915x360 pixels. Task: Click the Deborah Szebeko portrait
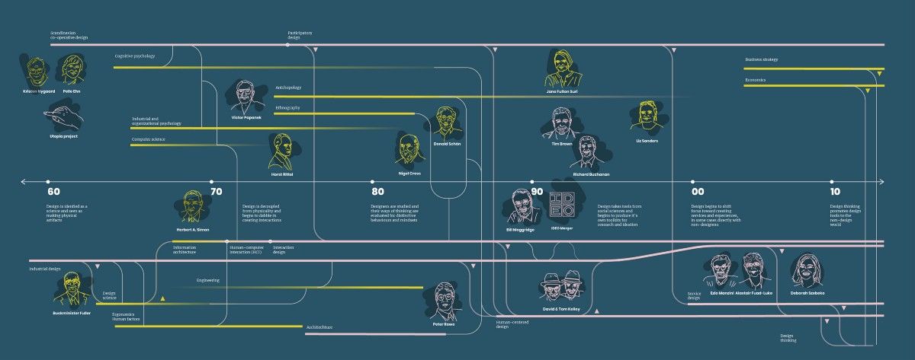tap(807, 272)
